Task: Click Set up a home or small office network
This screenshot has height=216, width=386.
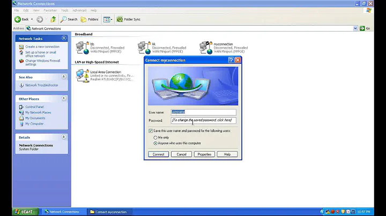Action: click(x=41, y=54)
